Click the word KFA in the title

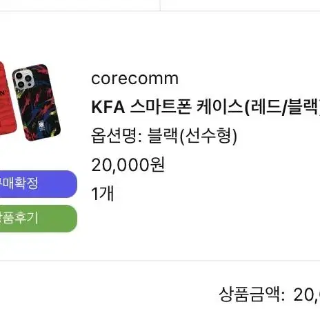[108, 108]
